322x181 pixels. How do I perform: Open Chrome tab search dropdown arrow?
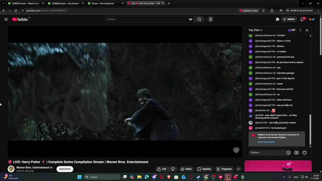3,4
